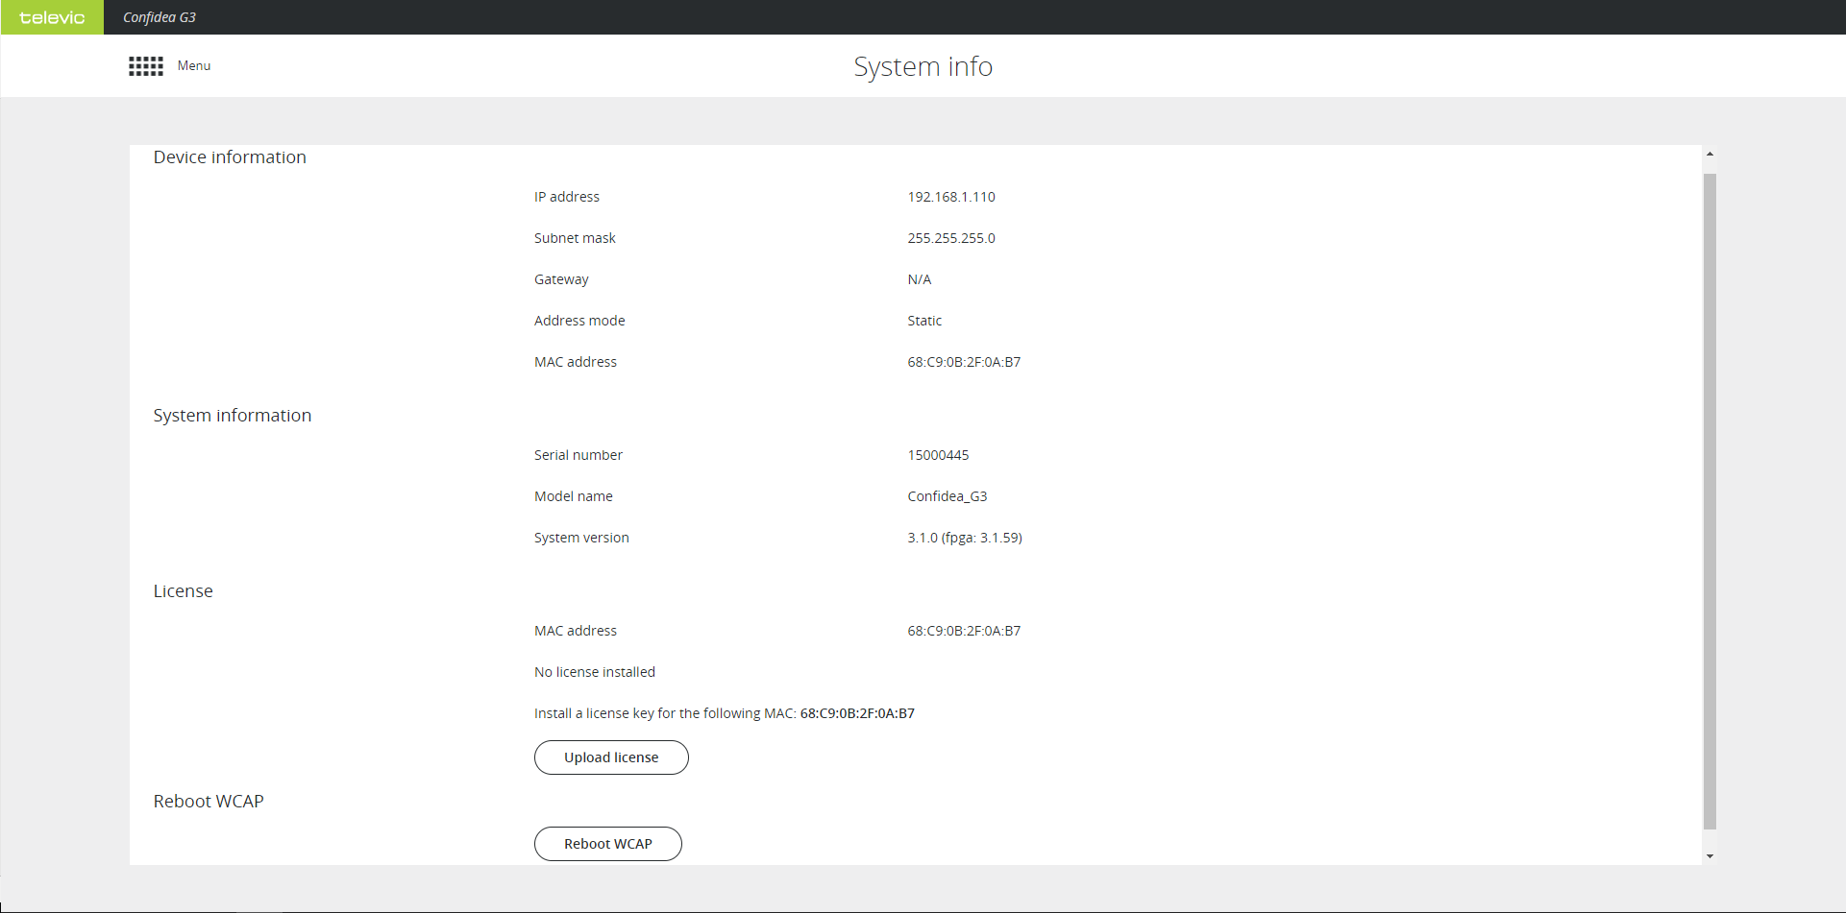Screen dimensions: 1846x913
Task: Click the Televic logo
Action: [x=52, y=17]
